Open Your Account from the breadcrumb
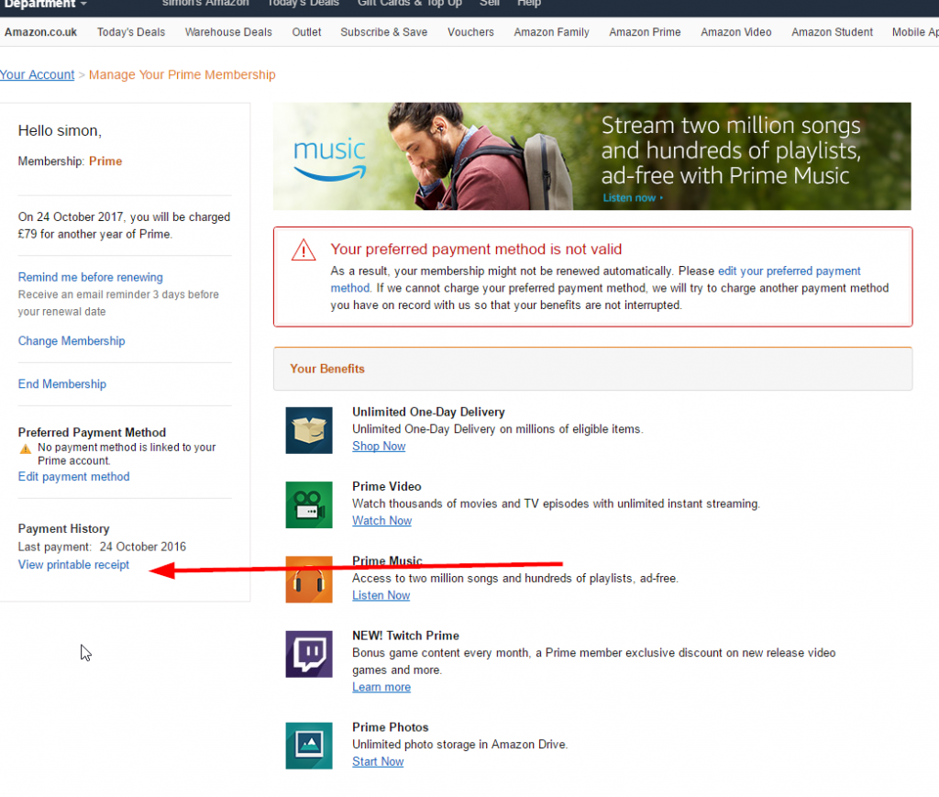 click(38, 74)
